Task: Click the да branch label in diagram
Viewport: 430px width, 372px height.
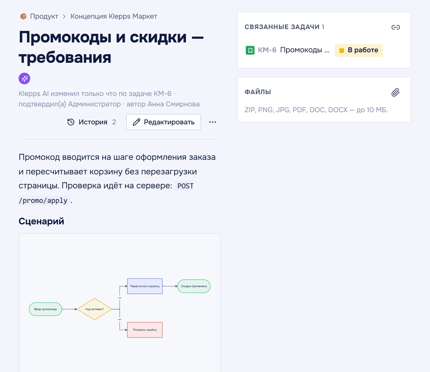Action: (120, 298)
